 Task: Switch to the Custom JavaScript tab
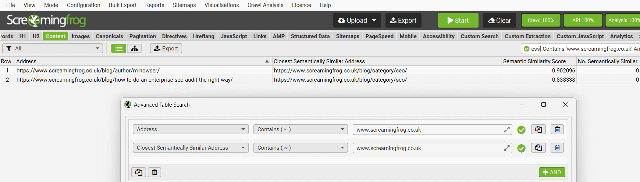click(x=580, y=36)
